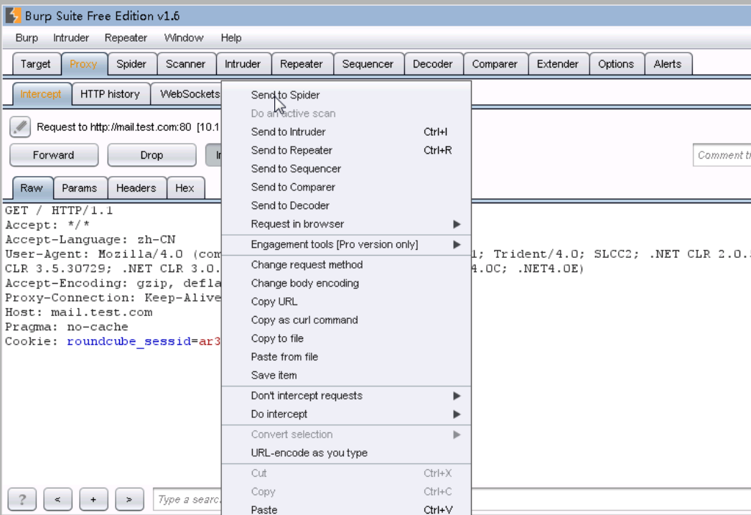Image resolution: width=751 pixels, height=515 pixels.
Task: Switch to the Proxy tab
Action: 83,64
